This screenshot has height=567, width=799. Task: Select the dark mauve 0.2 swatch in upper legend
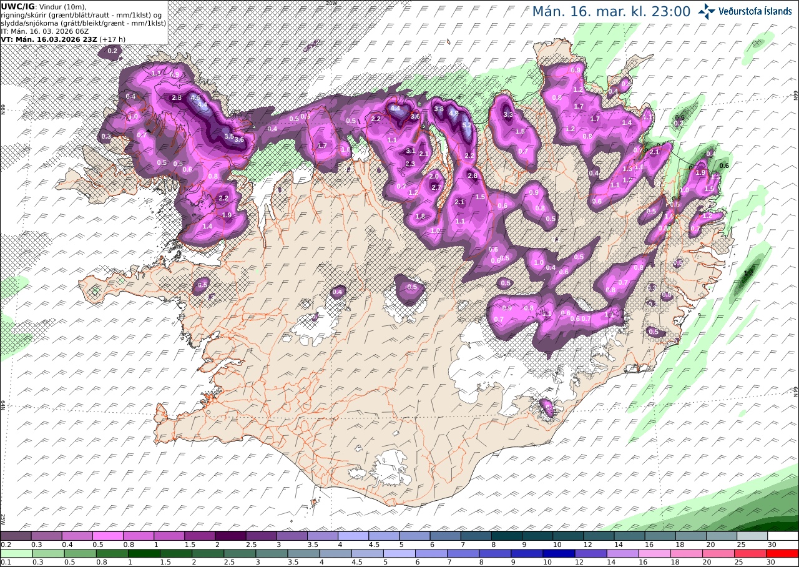coord(16,536)
